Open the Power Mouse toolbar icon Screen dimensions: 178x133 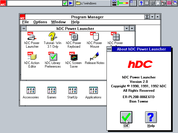click(158, 3)
